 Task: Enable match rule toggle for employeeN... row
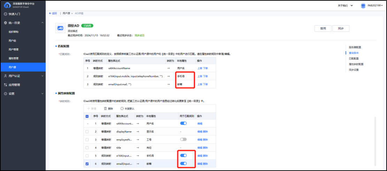[183, 139]
